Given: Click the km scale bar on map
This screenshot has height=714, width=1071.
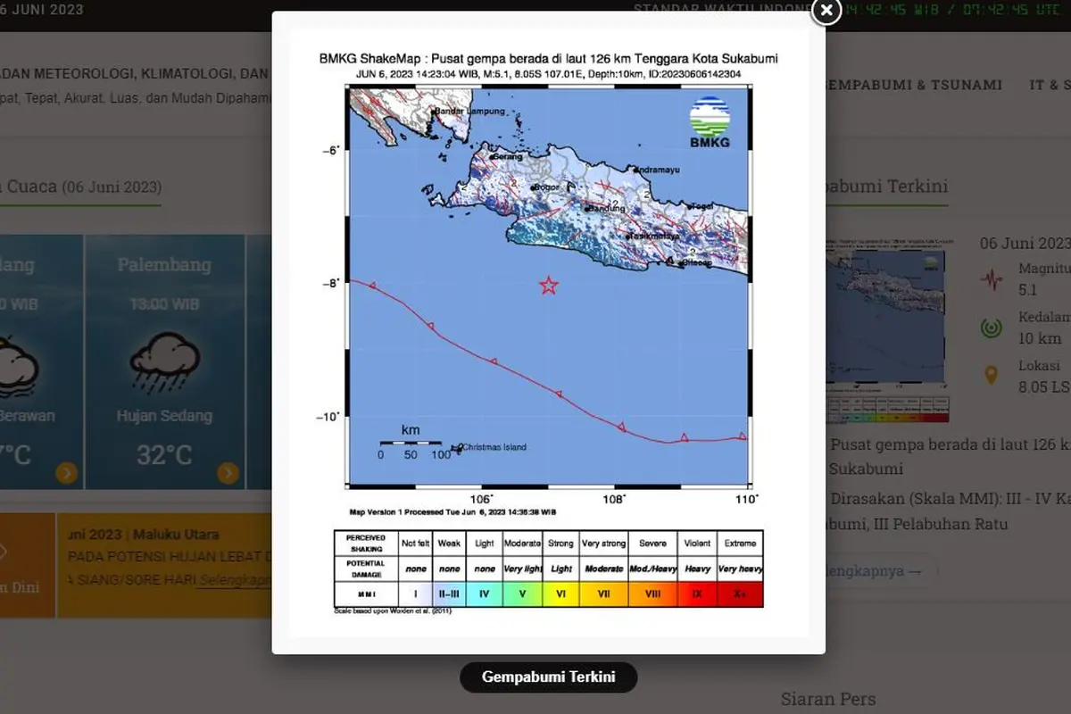Looking at the screenshot, I should point(410,443).
